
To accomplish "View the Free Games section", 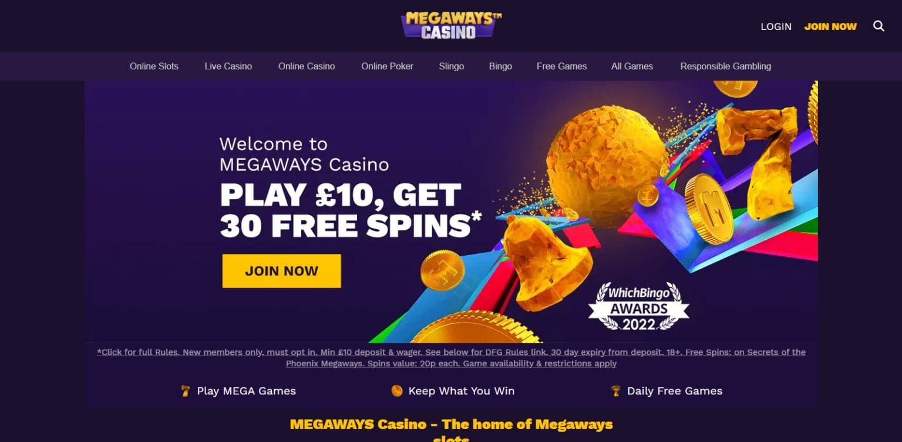I will coord(561,66).
